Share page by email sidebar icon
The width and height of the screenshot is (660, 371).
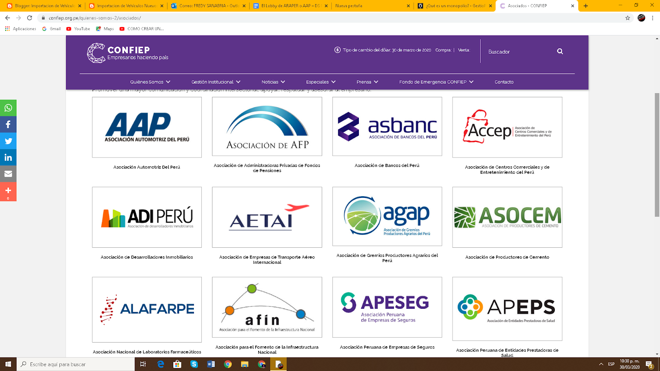(8, 174)
